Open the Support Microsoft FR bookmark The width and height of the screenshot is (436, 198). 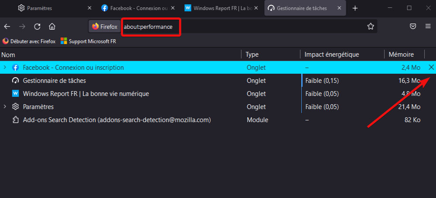tap(89, 41)
